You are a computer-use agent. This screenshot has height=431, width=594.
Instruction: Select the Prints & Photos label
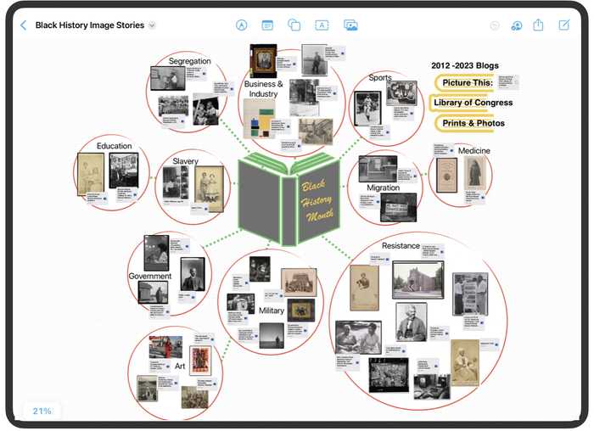point(473,123)
